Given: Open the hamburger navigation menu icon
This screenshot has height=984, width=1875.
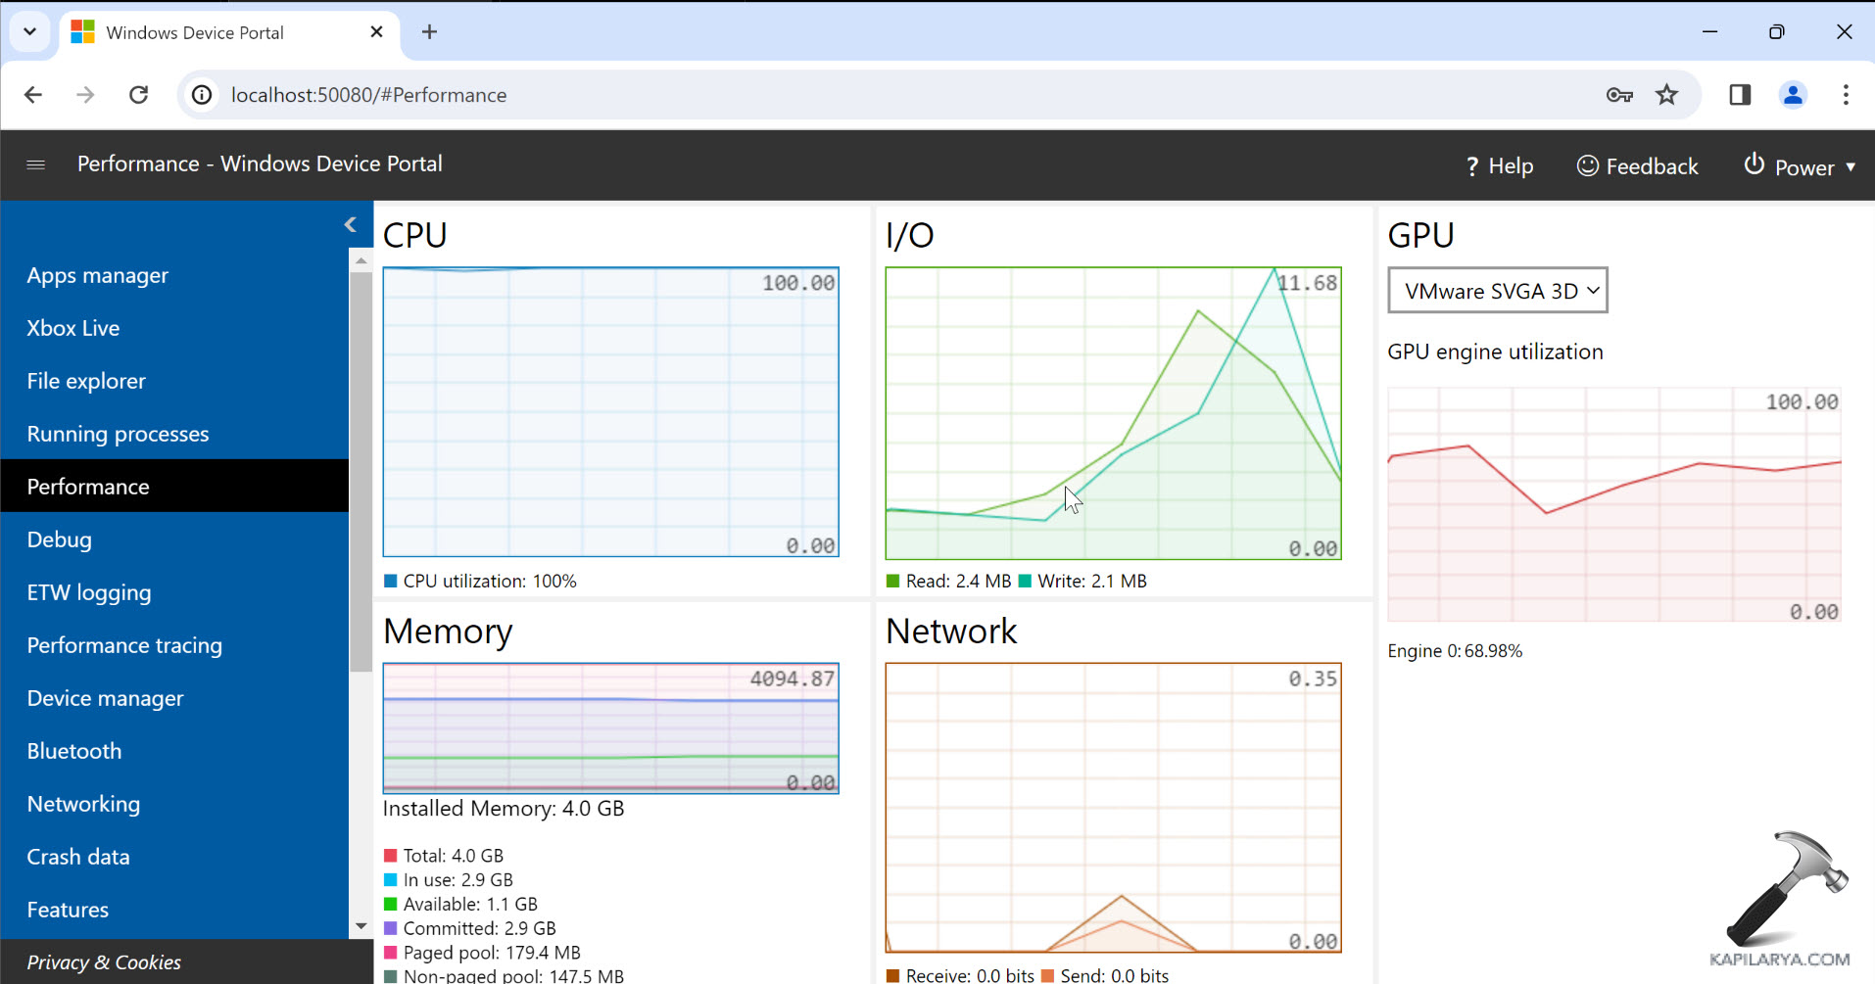Looking at the screenshot, I should tap(36, 164).
